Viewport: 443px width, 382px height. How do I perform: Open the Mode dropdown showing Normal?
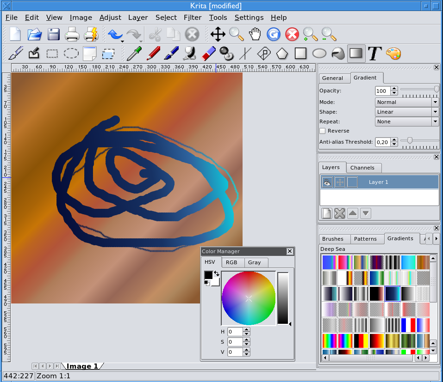point(407,102)
